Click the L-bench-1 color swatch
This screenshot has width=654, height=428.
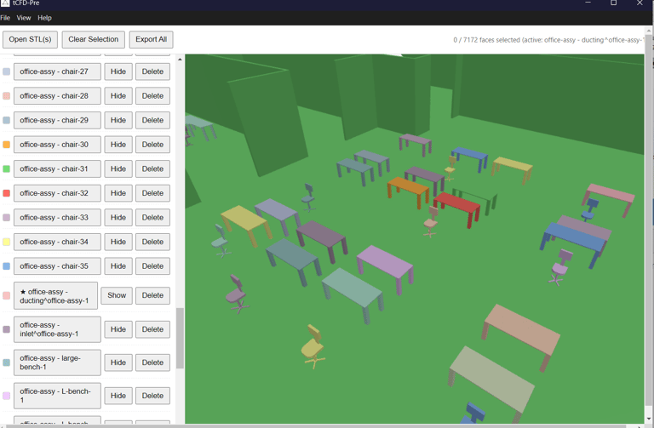6,396
